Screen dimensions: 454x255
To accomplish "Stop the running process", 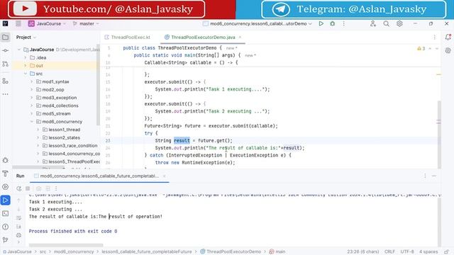I will point(28,188).
